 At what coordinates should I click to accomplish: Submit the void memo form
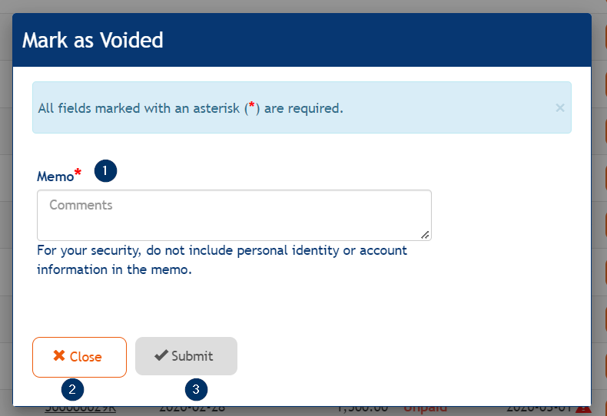click(x=186, y=356)
